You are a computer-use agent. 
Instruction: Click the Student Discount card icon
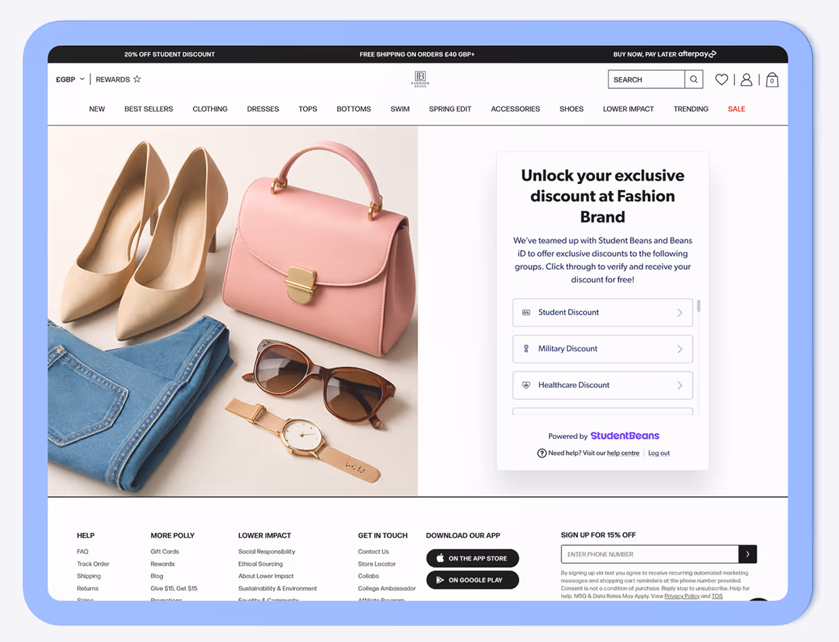point(526,312)
